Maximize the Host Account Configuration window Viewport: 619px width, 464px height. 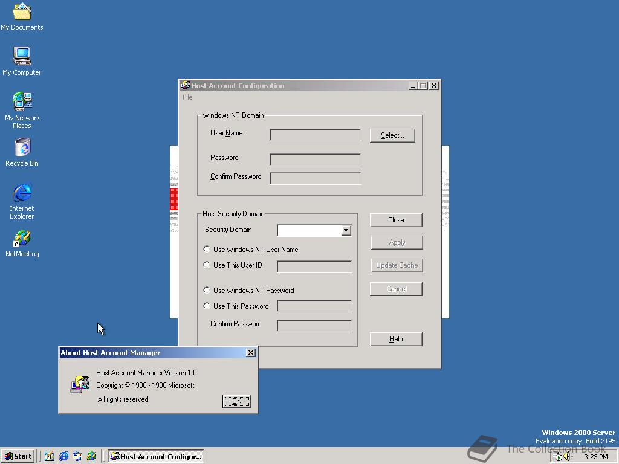coord(423,86)
